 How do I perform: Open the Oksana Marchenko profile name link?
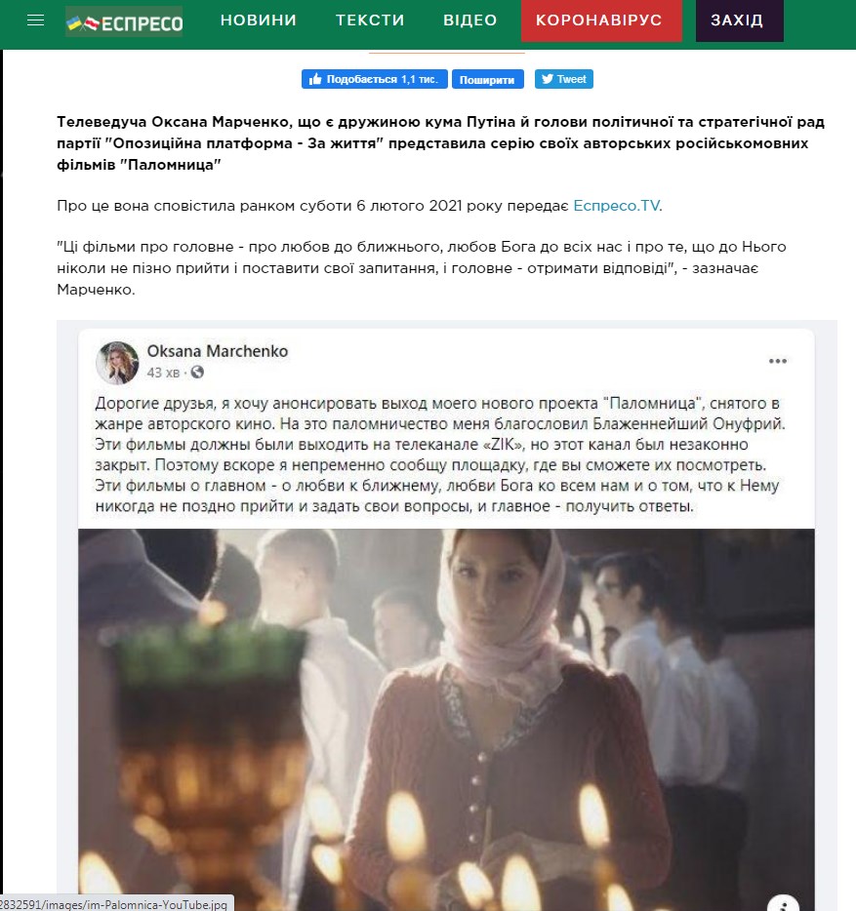coord(217,351)
